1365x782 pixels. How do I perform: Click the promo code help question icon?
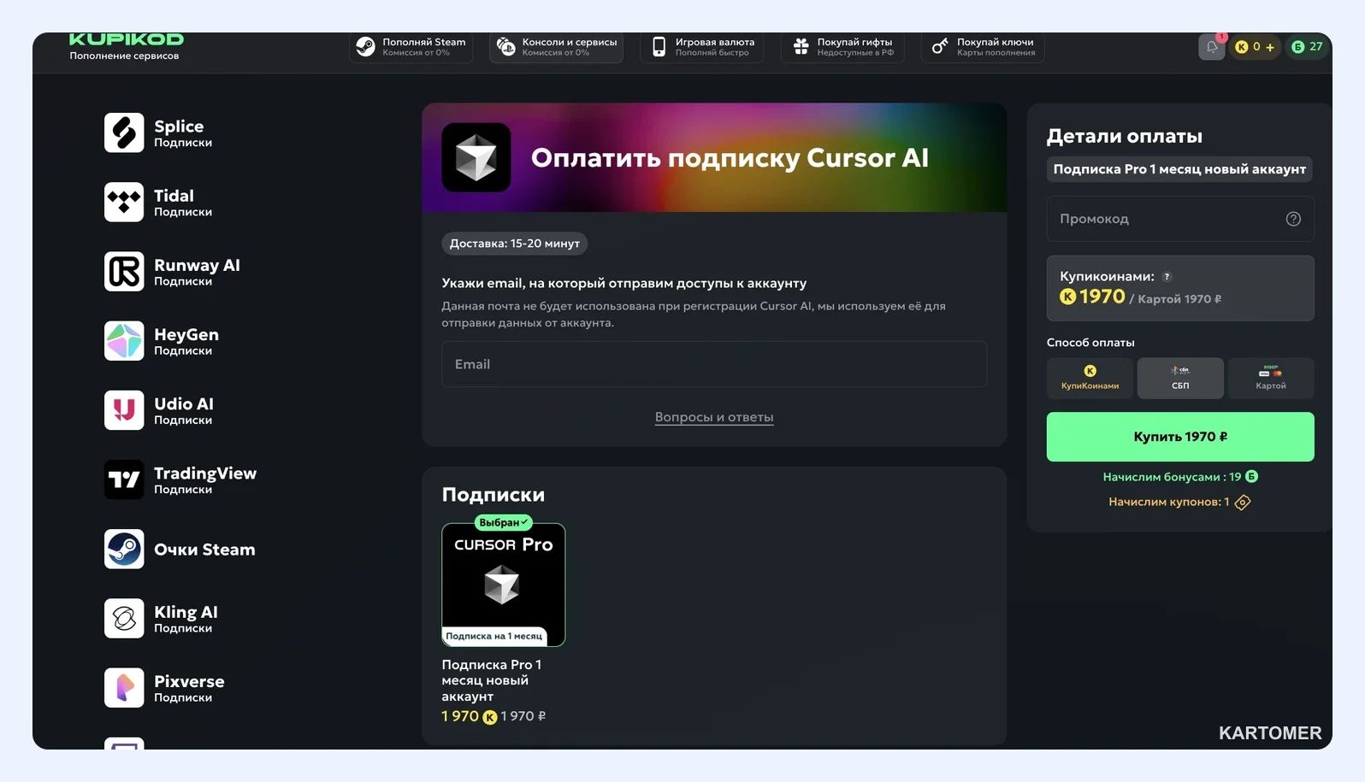(x=1293, y=219)
